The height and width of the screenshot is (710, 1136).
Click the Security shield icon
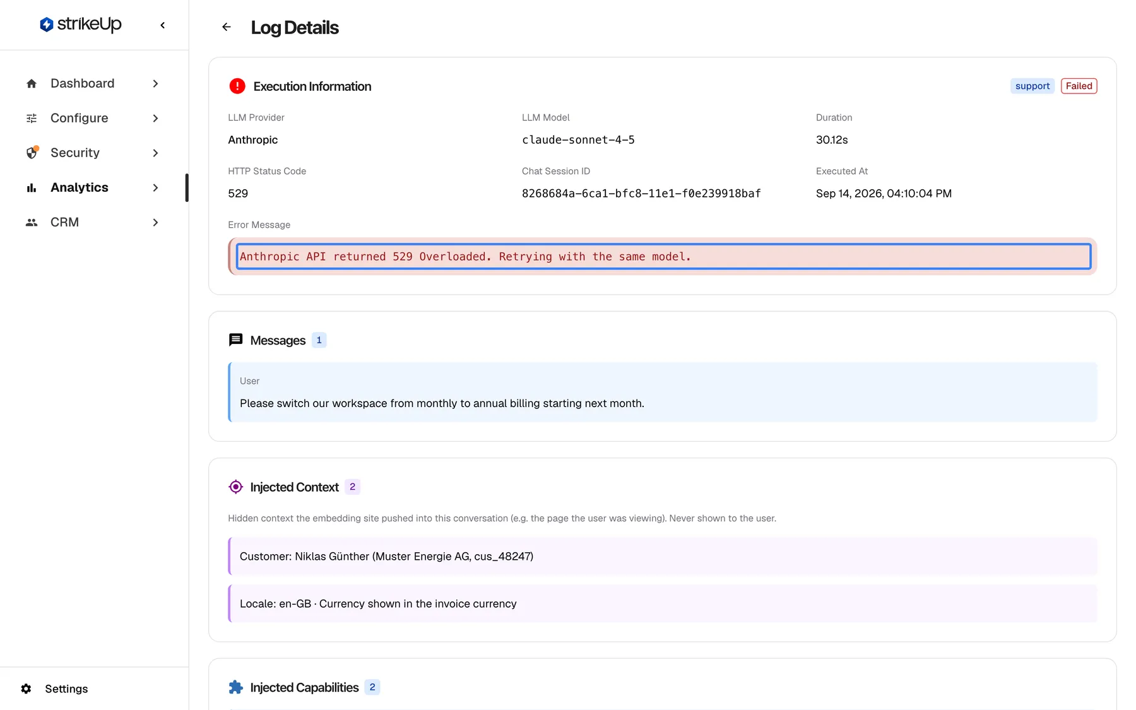[32, 153]
